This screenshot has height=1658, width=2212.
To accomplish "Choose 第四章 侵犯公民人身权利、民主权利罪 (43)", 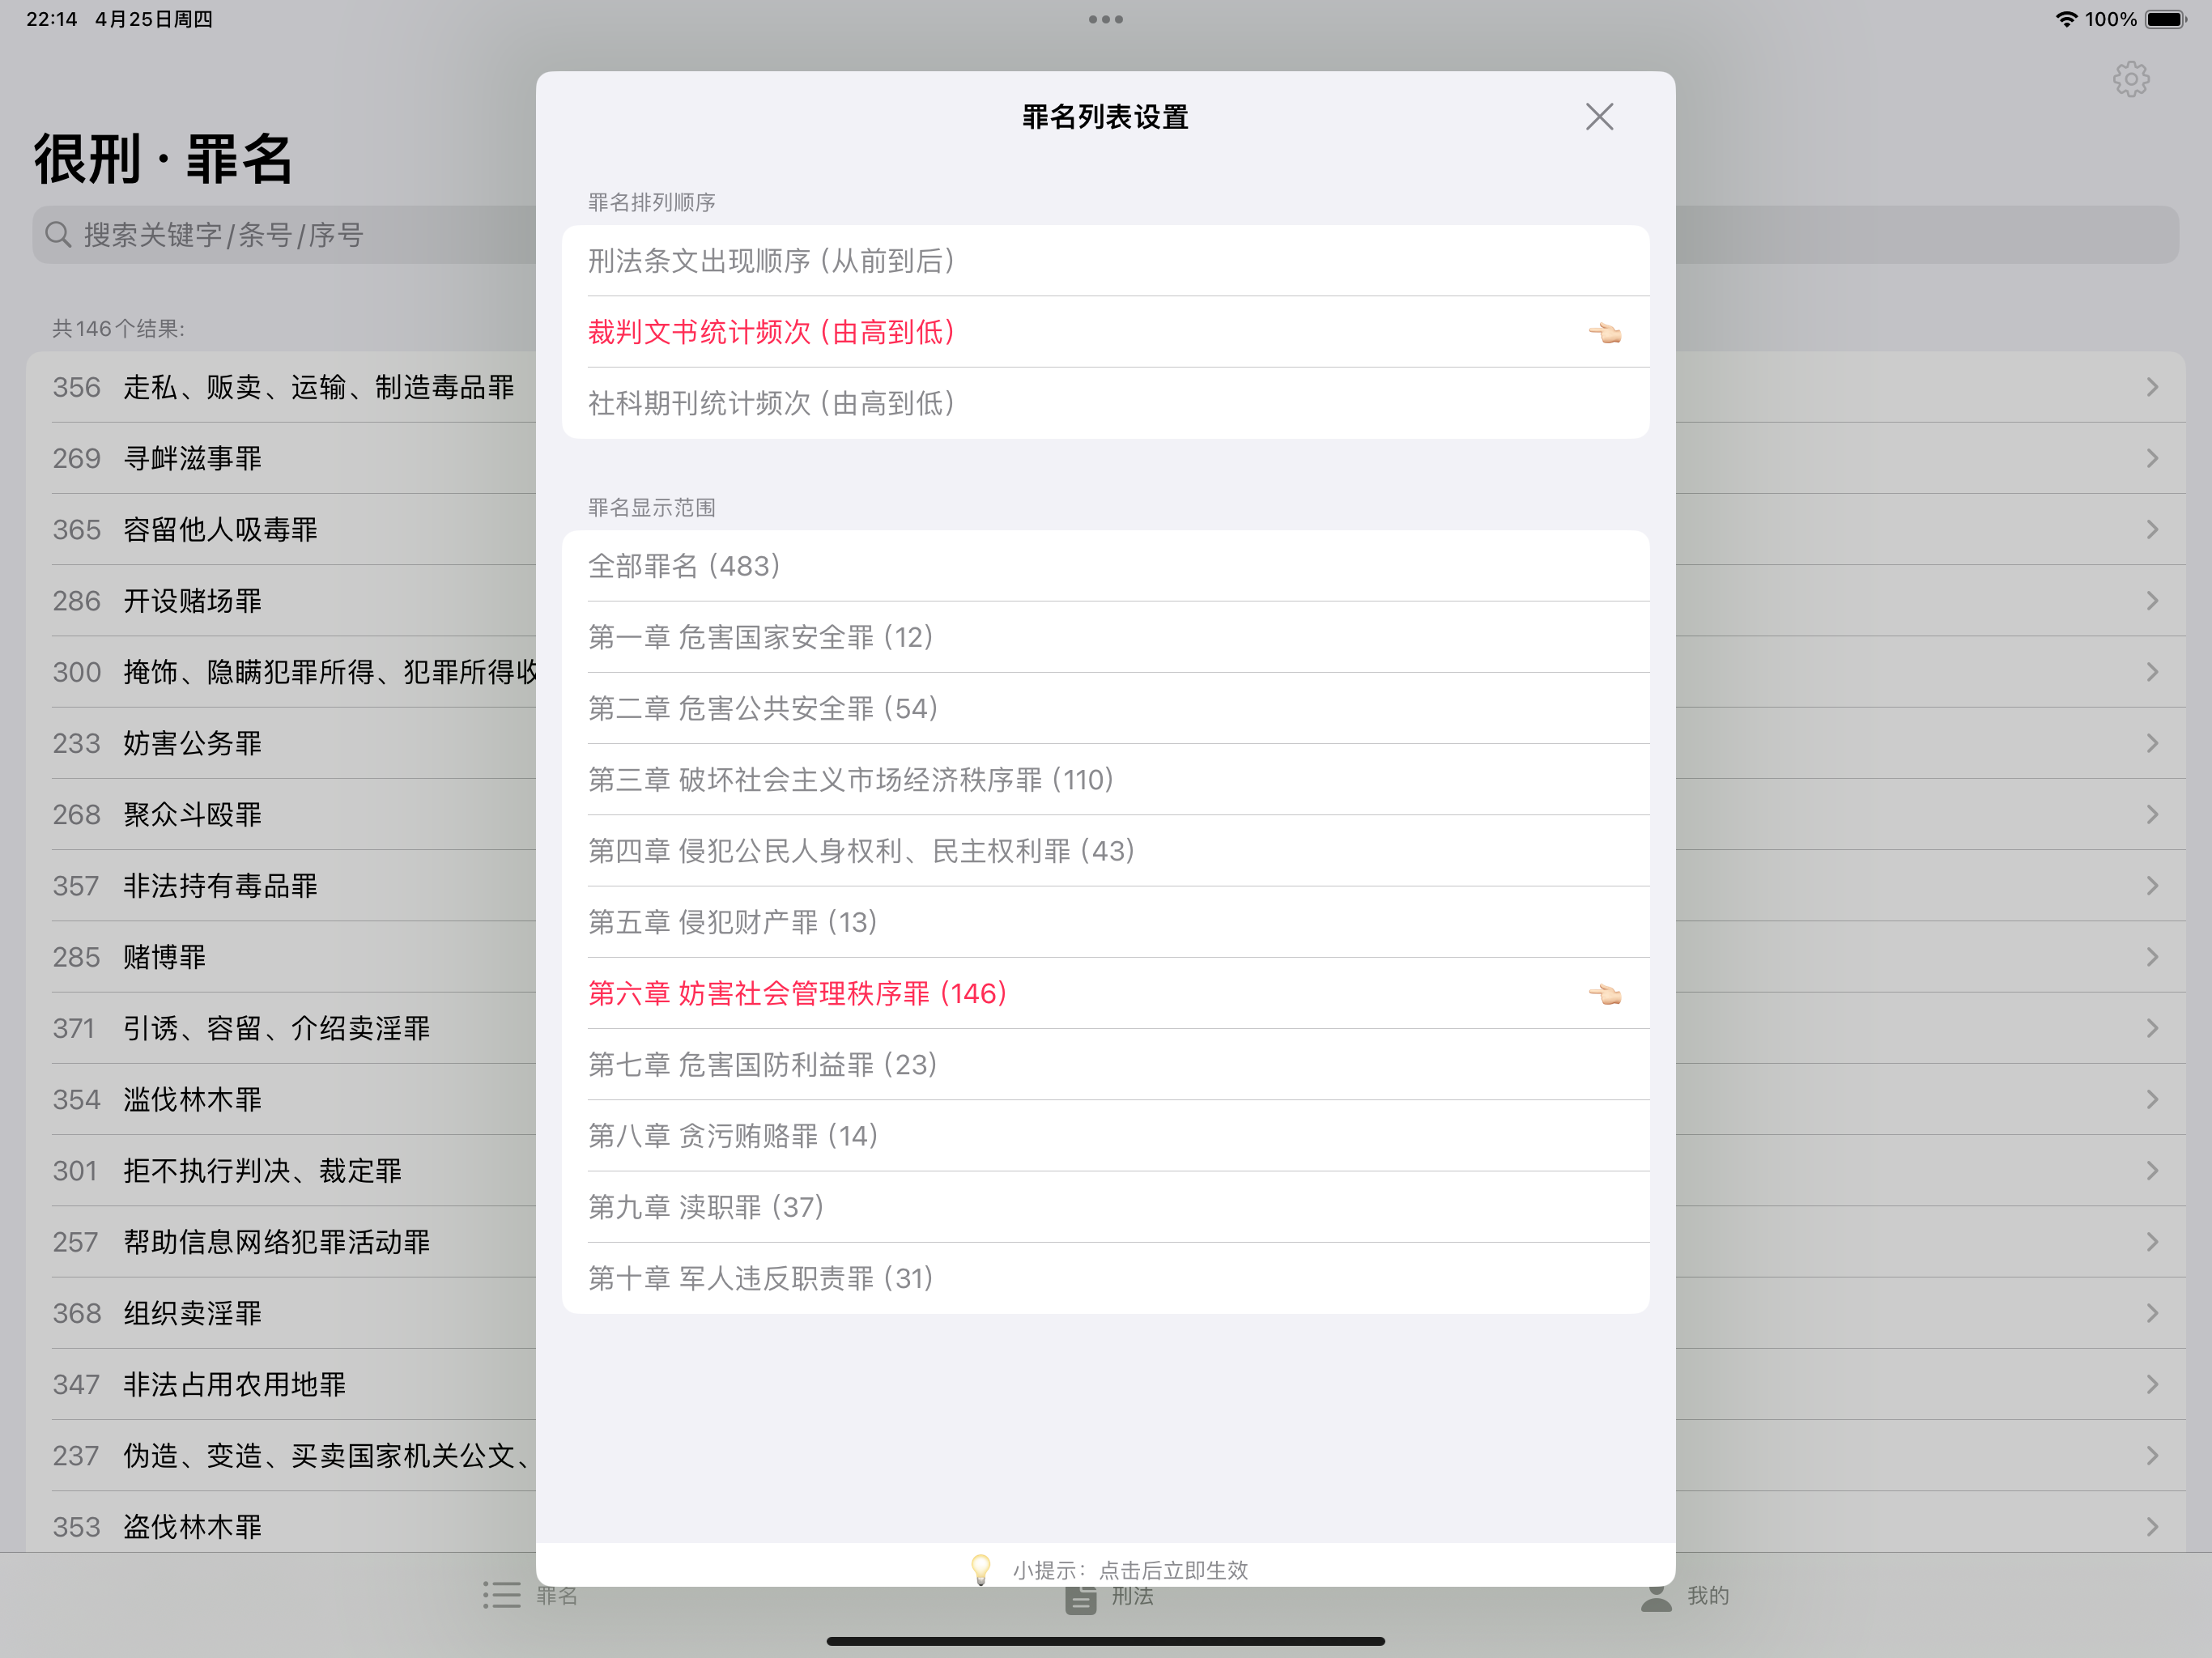I will click(1105, 851).
